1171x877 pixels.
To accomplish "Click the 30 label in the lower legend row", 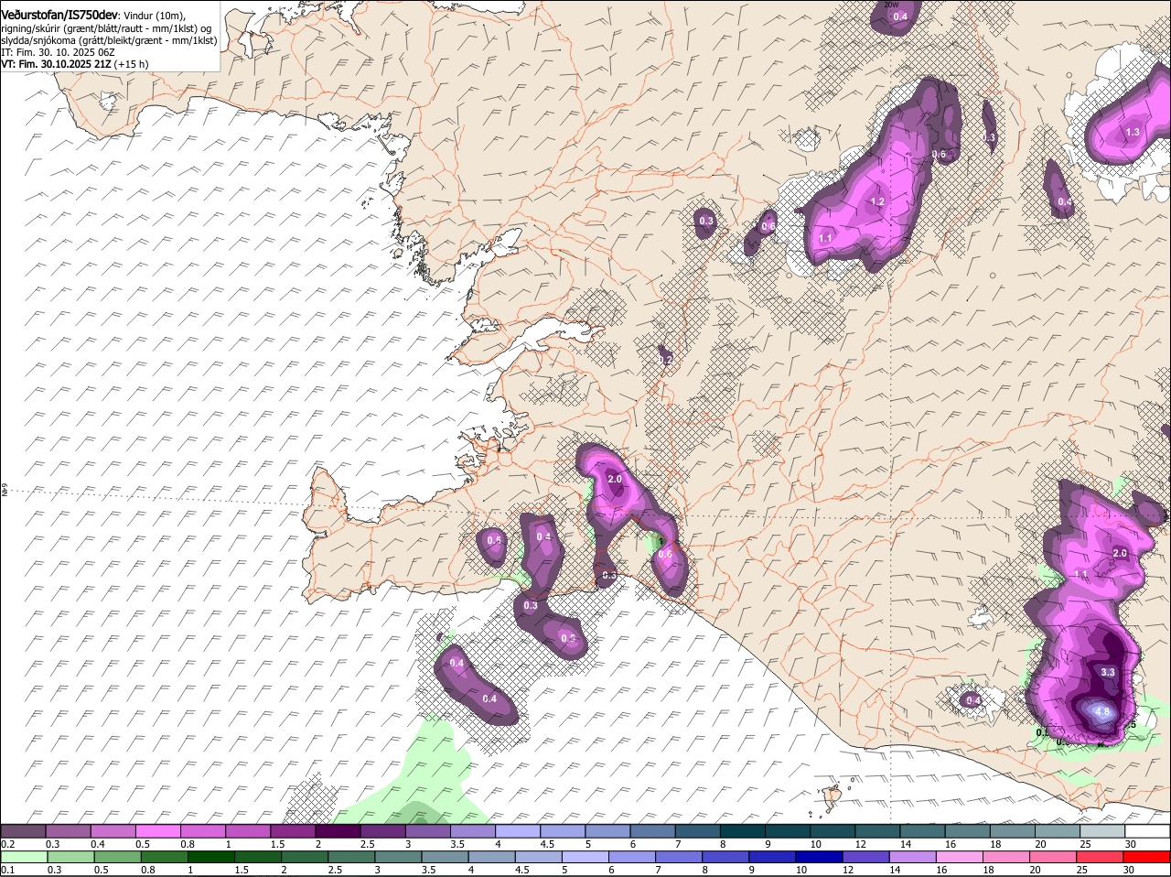I will [1128, 870].
